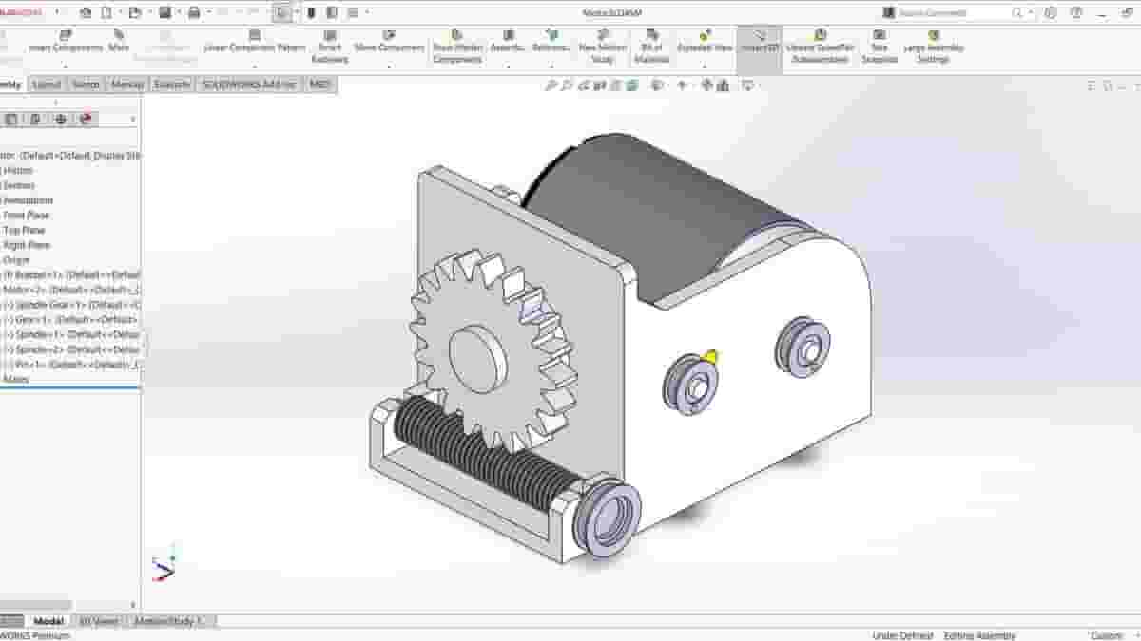Open the Exploded View dropdown arrow
Viewport: 1141px width, 641px height.
tap(702, 65)
